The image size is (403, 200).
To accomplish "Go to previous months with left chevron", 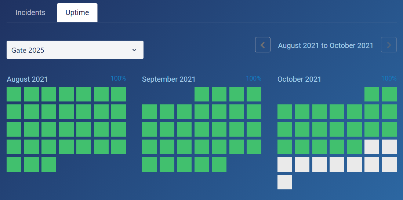I will (x=263, y=45).
